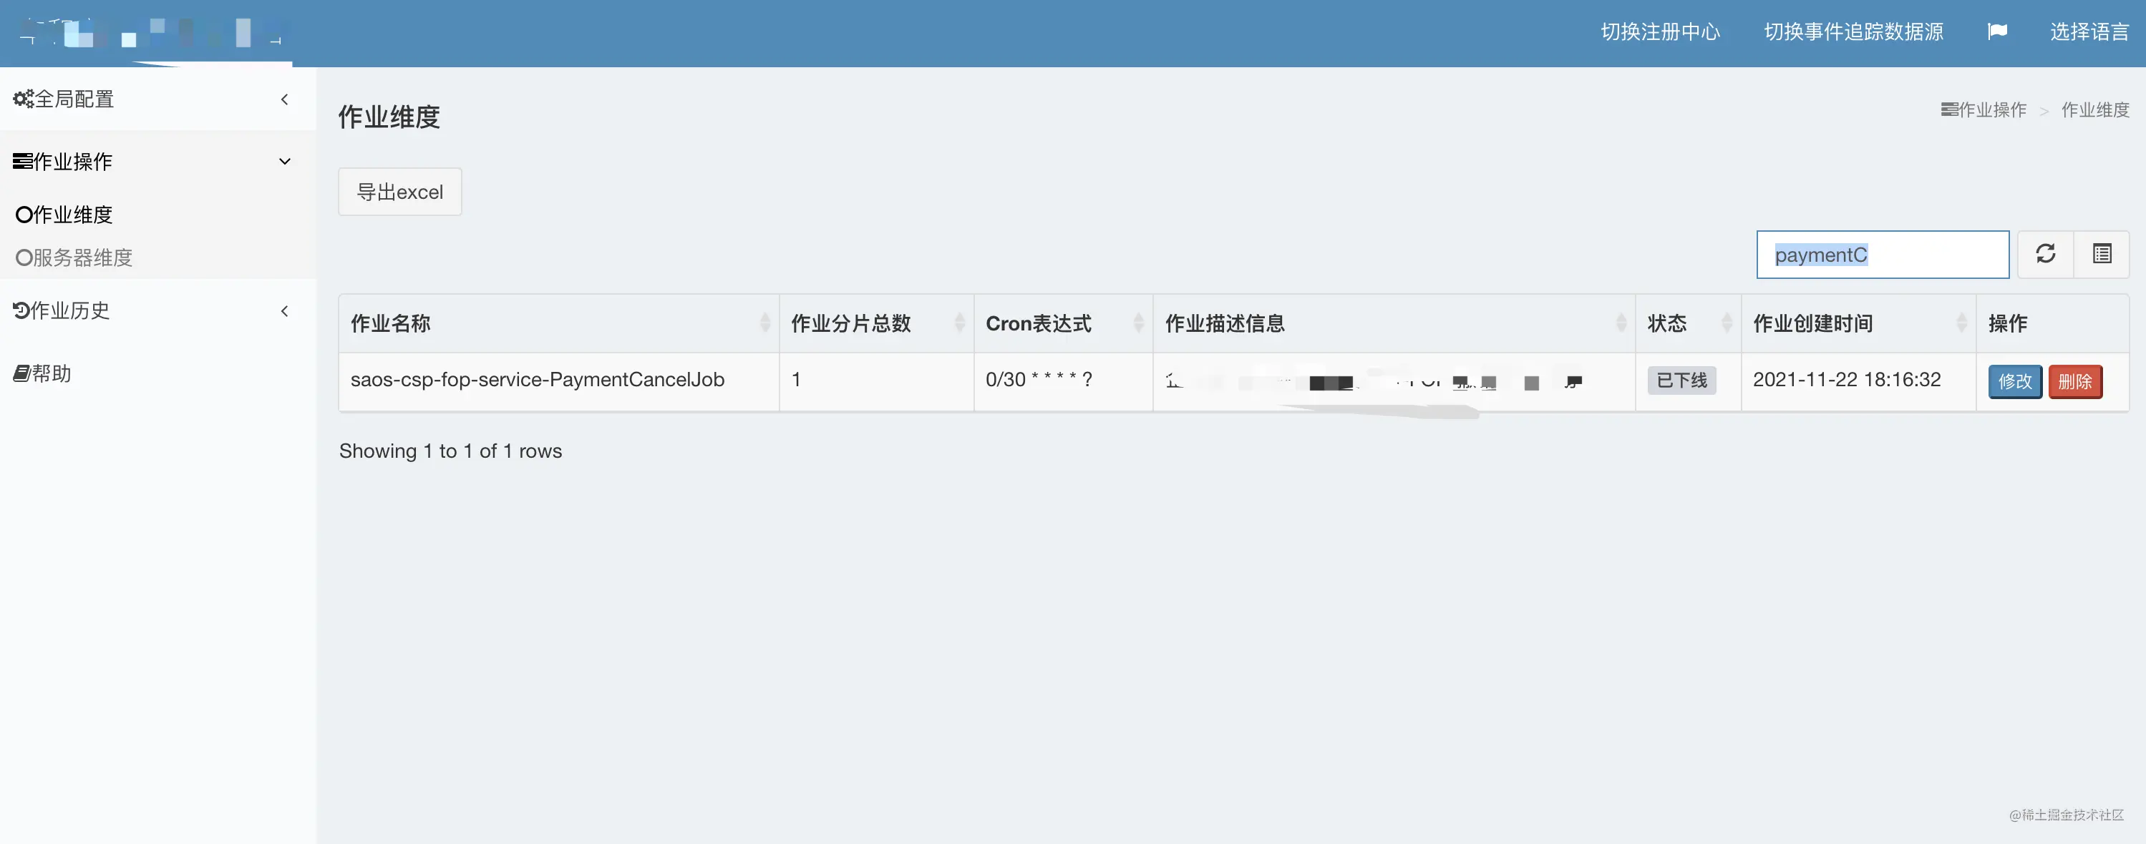Click the logo in top-left header
Image resolution: width=2146 pixels, height=844 pixels.
[154, 34]
